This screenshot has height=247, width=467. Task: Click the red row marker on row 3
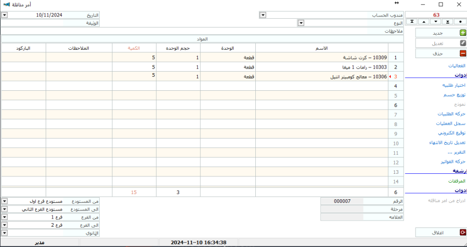[390, 77]
